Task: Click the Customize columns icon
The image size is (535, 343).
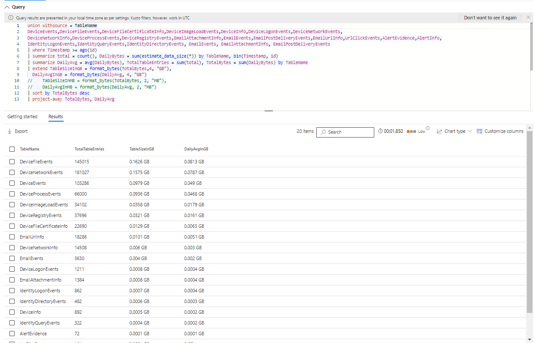Action: (x=480, y=132)
